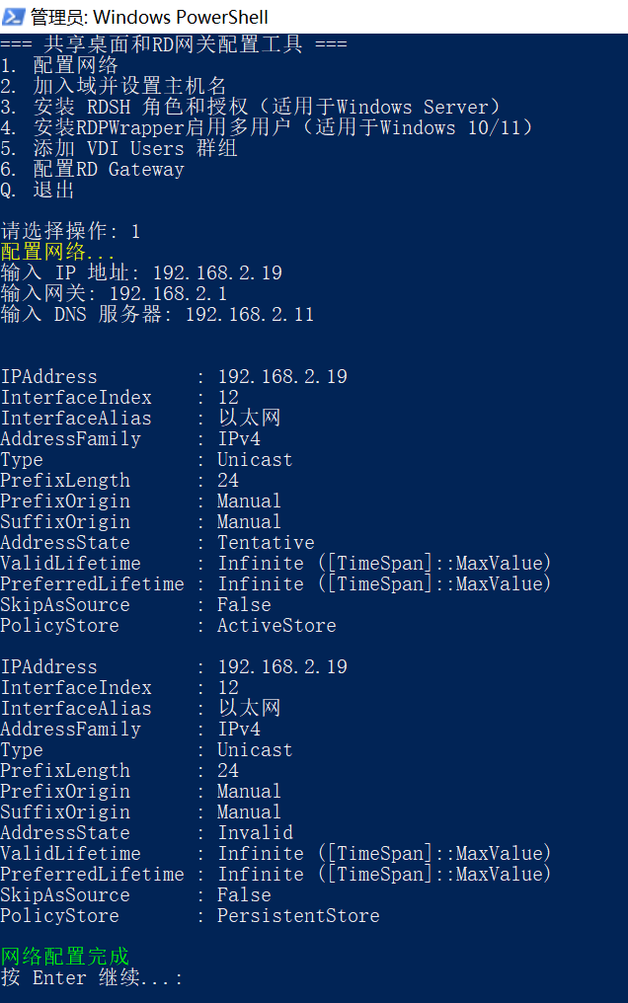Click the "ActiveStore" PolicyStore value
Viewport: 628px width, 1003px height.
276,625
